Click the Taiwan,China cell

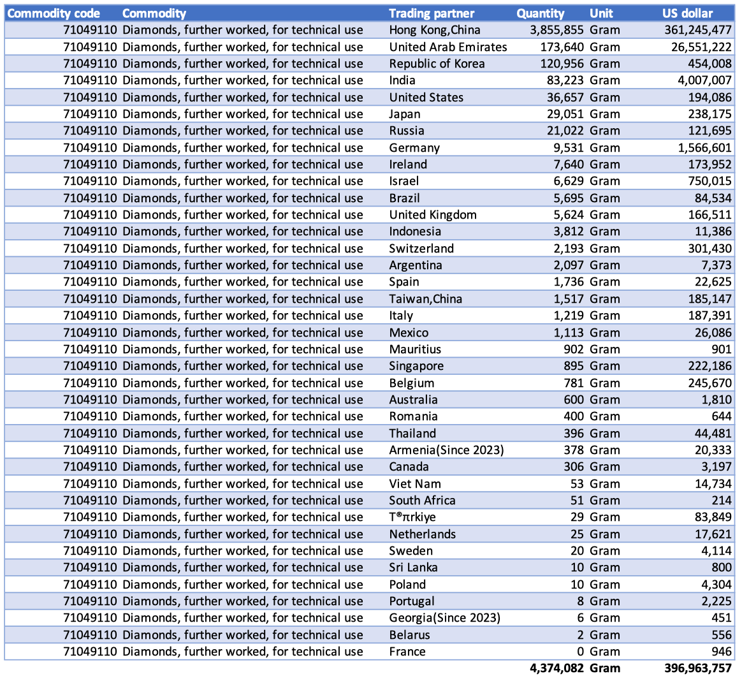425,299
